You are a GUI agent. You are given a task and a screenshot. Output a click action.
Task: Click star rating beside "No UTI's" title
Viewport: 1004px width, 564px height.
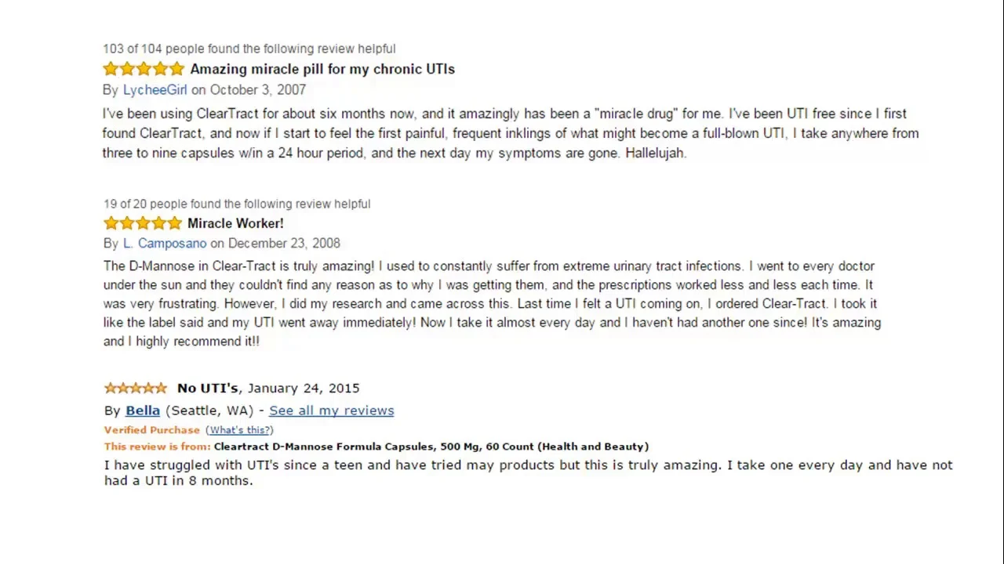[x=136, y=388]
